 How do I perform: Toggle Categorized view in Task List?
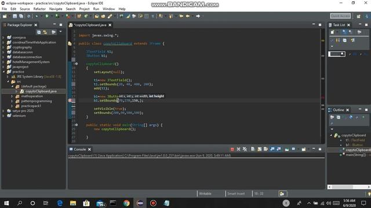(344, 32)
